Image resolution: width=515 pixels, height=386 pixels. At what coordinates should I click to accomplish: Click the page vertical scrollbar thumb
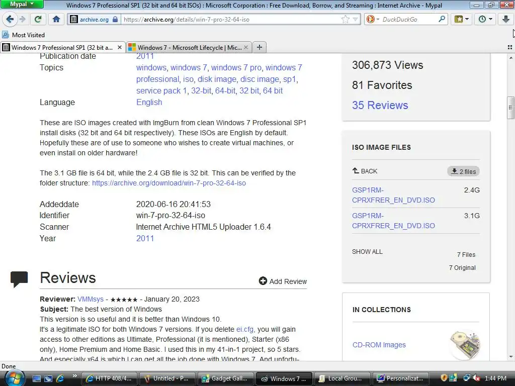[510, 108]
